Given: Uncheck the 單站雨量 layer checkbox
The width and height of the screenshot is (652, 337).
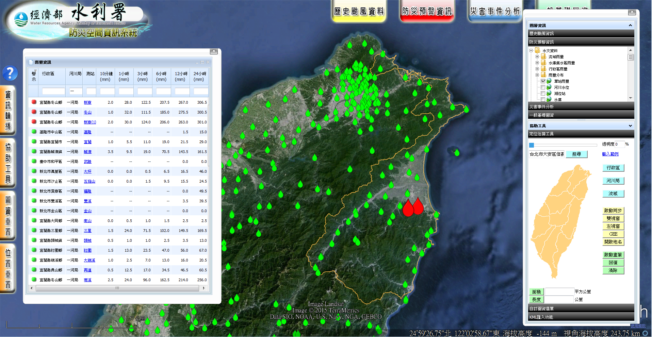Looking at the screenshot, I should click(x=543, y=81).
